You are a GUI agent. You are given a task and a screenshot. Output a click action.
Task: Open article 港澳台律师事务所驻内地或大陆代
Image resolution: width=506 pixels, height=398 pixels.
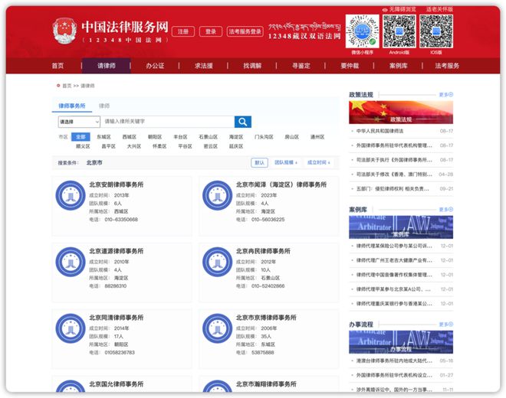click(x=394, y=360)
